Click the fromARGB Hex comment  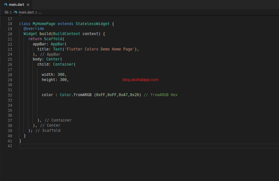(160, 95)
